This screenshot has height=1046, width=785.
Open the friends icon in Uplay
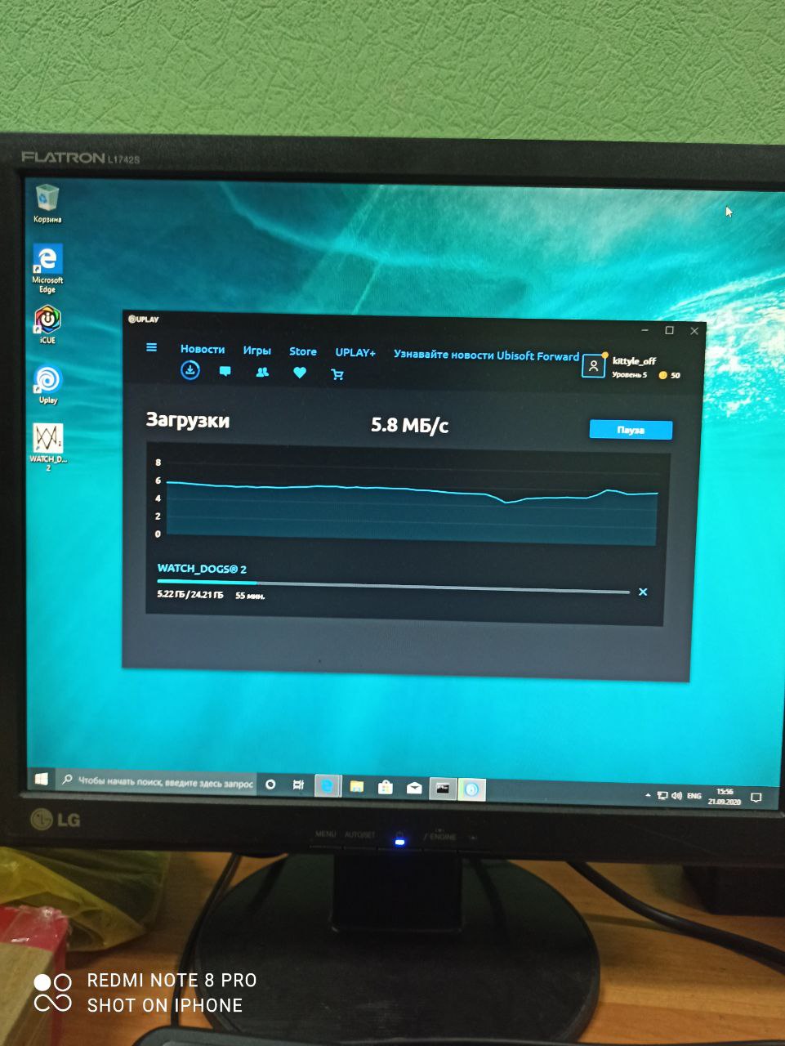(262, 372)
